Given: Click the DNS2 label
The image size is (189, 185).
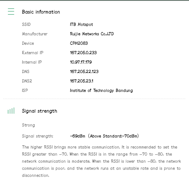Looking at the screenshot, I should click(x=27, y=81).
